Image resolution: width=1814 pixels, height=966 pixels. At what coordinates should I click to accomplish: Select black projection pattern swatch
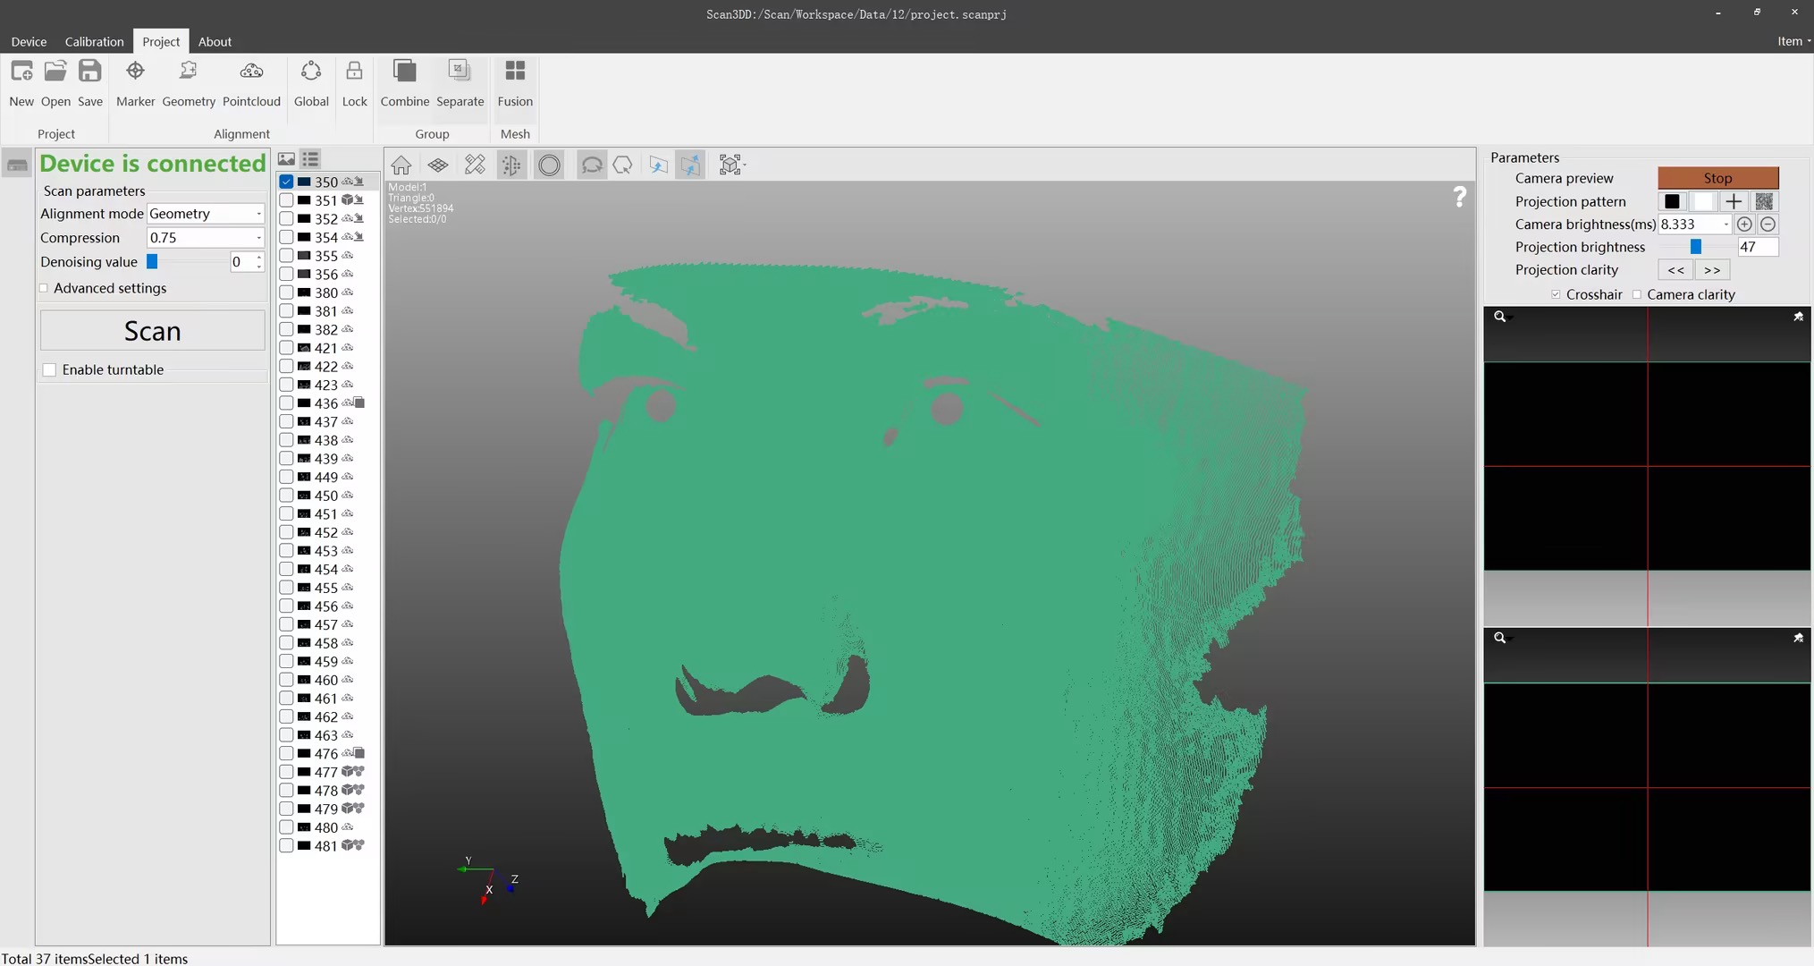click(x=1672, y=201)
